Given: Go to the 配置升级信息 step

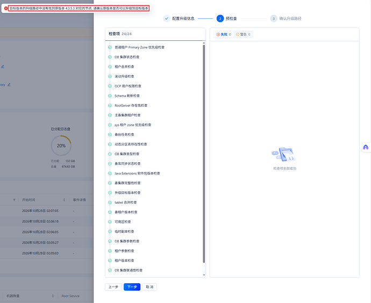Looking at the screenshot, I should pos(183,18).
